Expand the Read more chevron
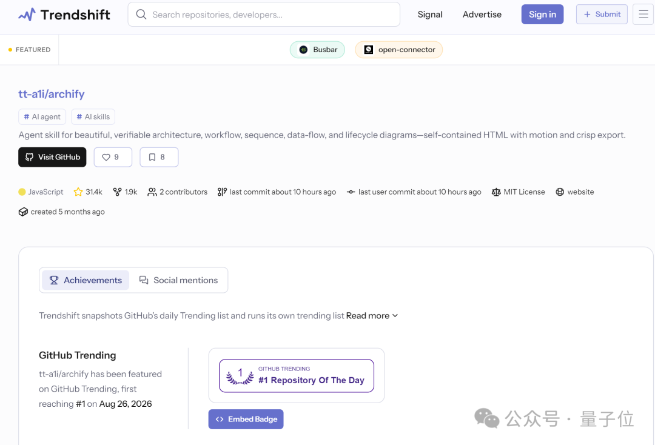The width and height of the screenshot is (655, 445). (x=395, y=316)
